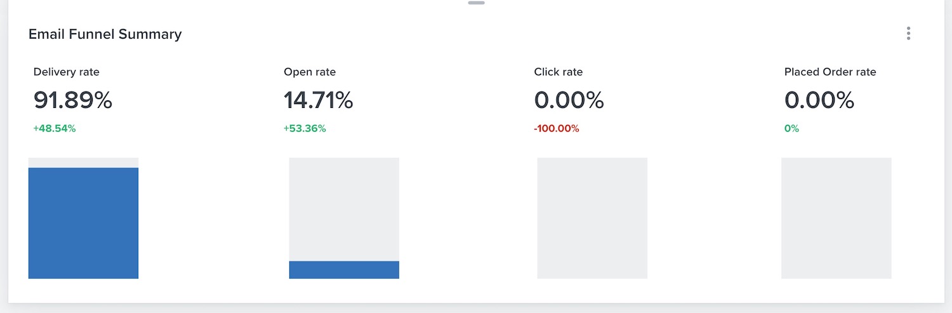This screenshot has width=952, height=313.
Task: Click the blue Delivery rate bar
Action: [83, 223]
